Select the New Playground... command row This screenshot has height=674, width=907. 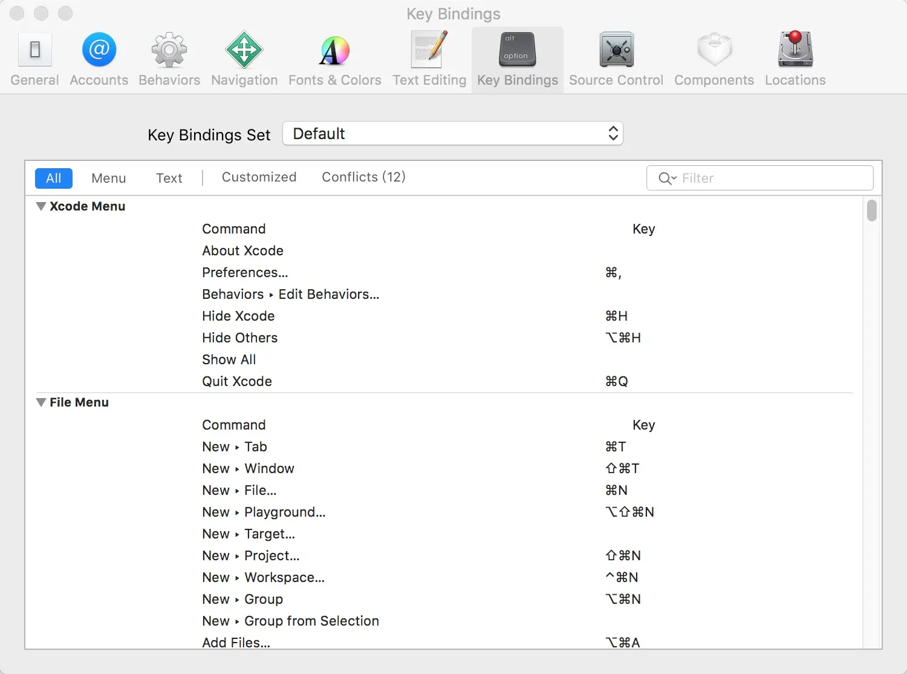pos(444,512)
